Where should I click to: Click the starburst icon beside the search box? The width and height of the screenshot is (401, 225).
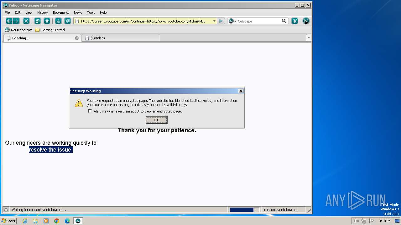(x=295, y=21)
